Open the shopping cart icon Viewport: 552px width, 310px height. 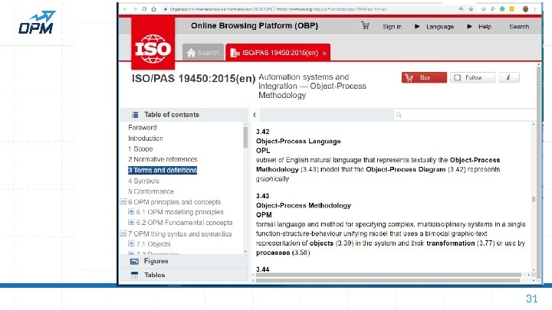(365, 25)
